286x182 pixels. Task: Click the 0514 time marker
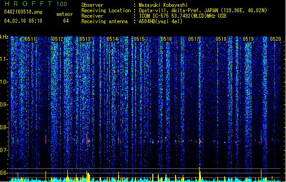tap(112, 39)
